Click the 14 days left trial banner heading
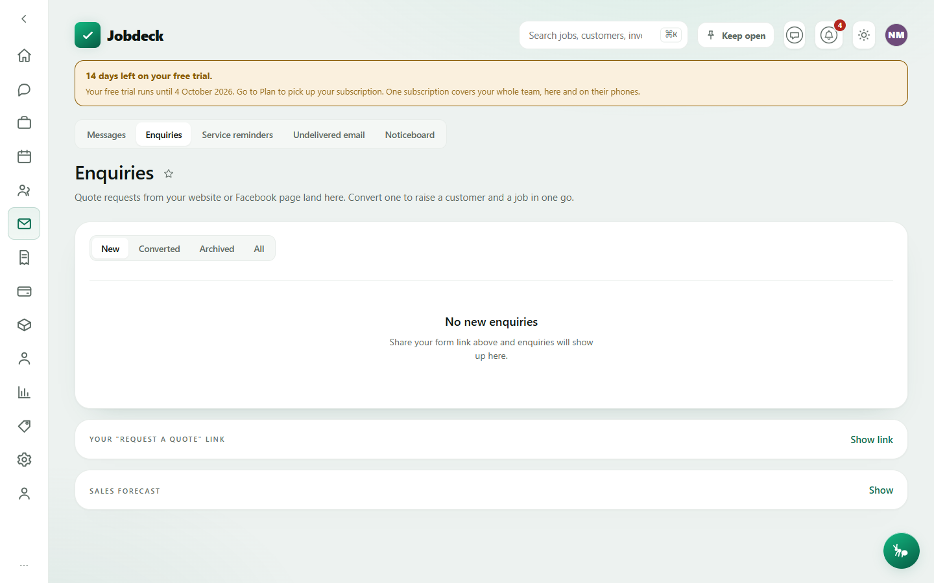Screen dimensions: 934x583 pos(149,76)
